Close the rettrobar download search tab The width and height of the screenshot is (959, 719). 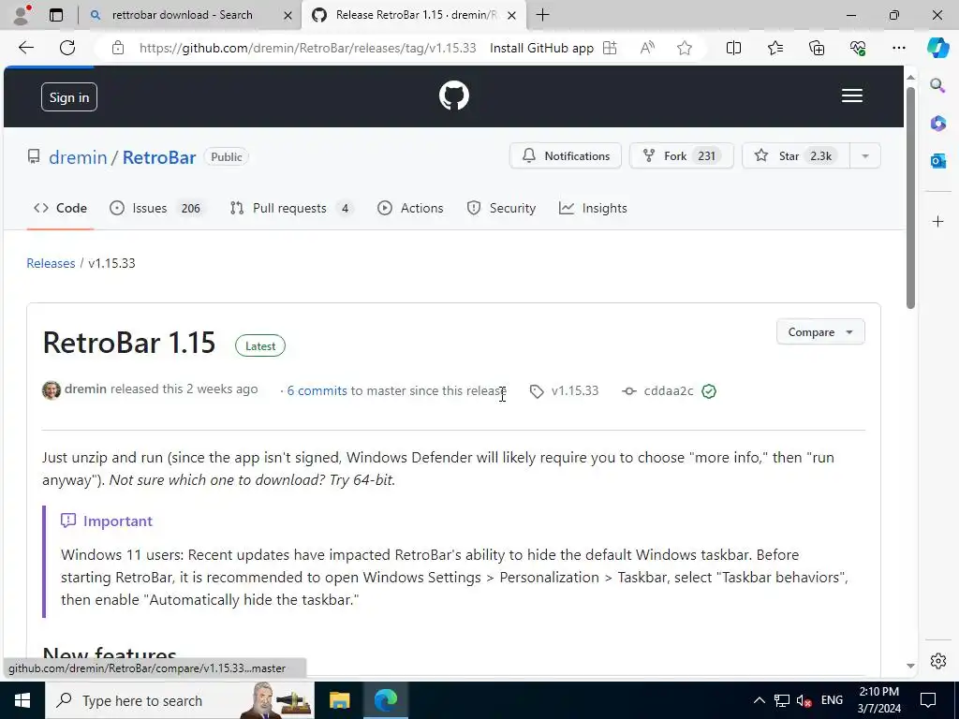(288, 15)
